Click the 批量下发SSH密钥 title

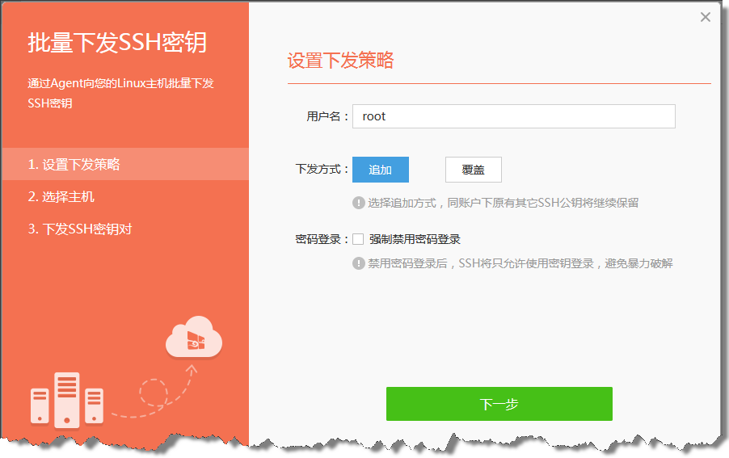coord(117,43)
